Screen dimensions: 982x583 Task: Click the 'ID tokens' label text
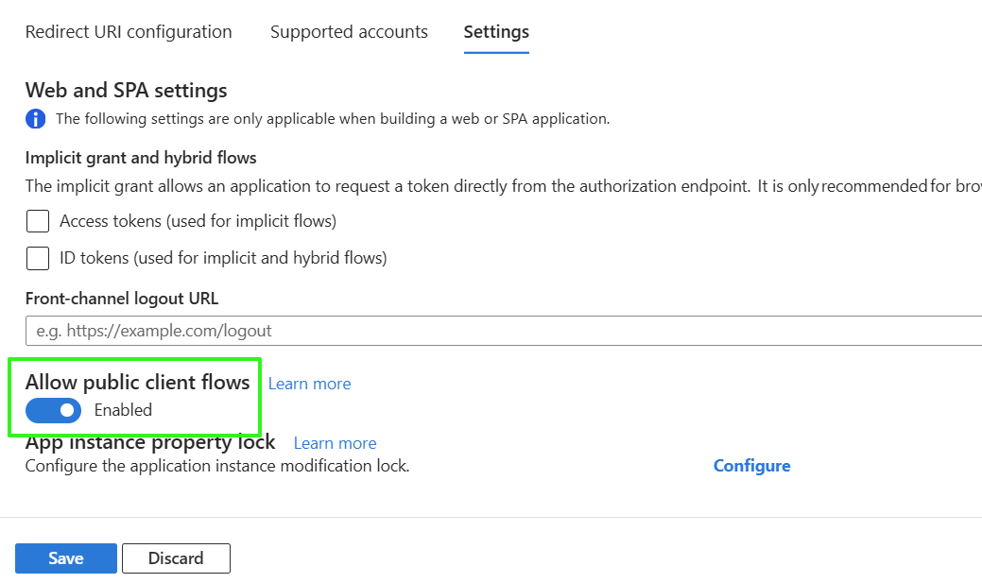(x=223, y=258)
